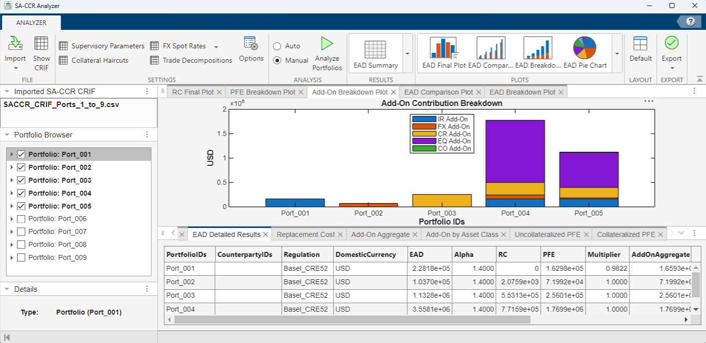Image resolution: width=706 pixels, height=343 pixels.
Task: Open the Options dialog
Action: 251,53
